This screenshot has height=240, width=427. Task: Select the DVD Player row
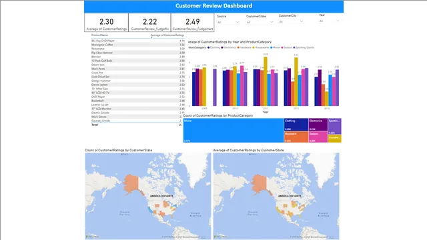(138, 97)
